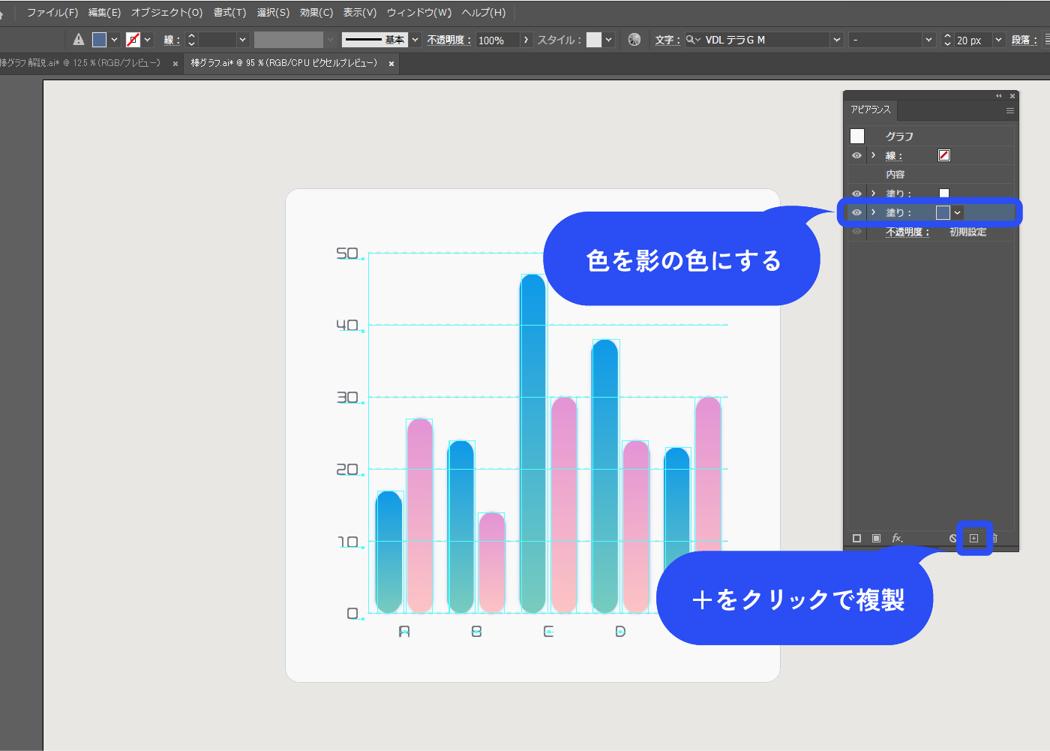The height and width of the screenshot is (751, 1050).
Task: Open the 表示(V) menu
Action: point(360,13)
